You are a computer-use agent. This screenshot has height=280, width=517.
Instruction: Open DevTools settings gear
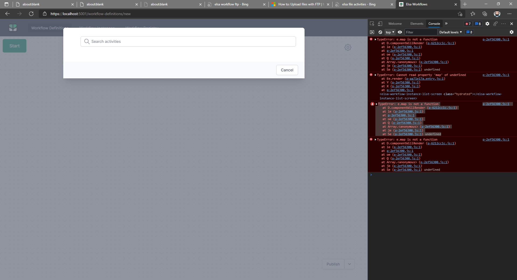tap(487, 24)
